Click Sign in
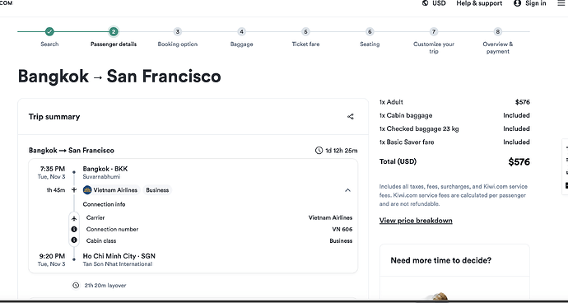The height and width of the screenshot is (303, 568). 530,3
